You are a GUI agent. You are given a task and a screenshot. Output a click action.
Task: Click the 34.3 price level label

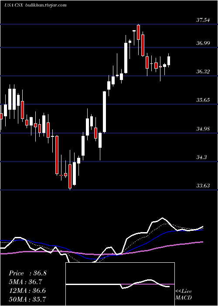coord(201,157)
